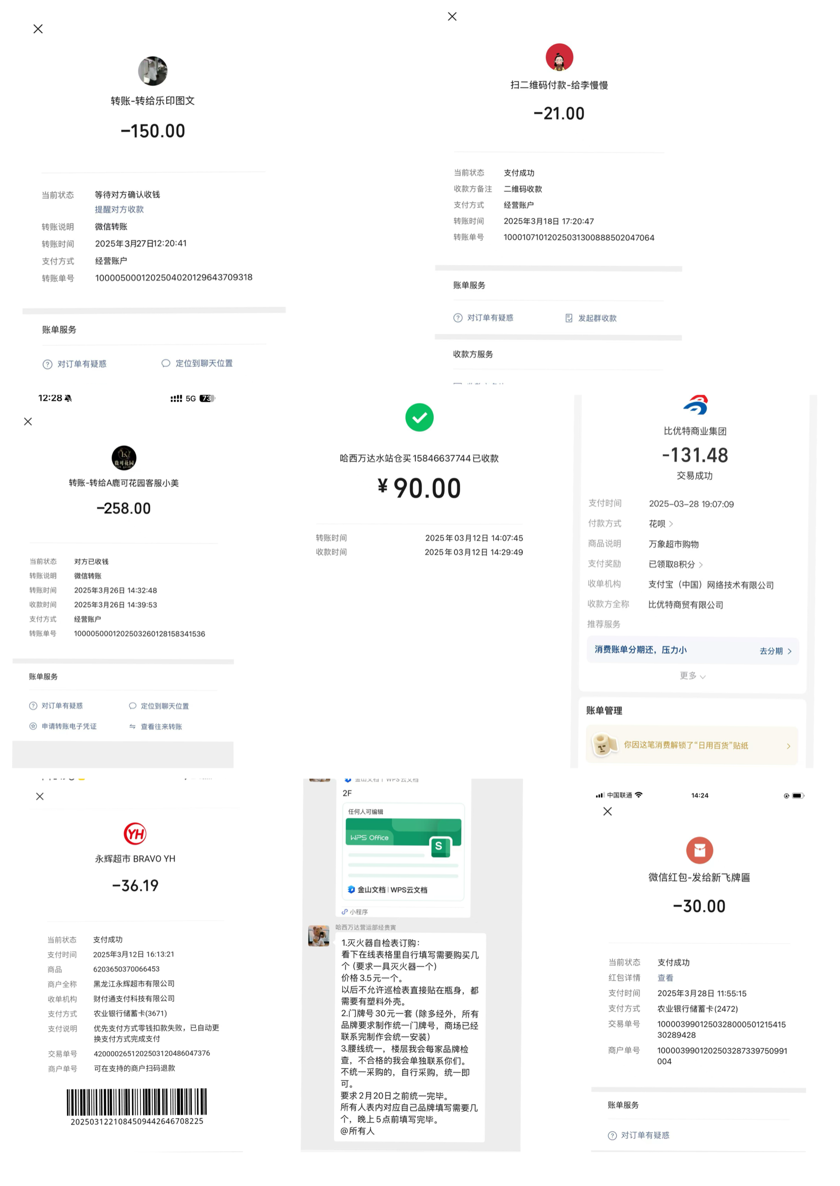The width and height of the screenshot is (840, 1186).
Task: Click 对订单有疑惑 under 乐印图文 transfer
Action: coord(75,364)
